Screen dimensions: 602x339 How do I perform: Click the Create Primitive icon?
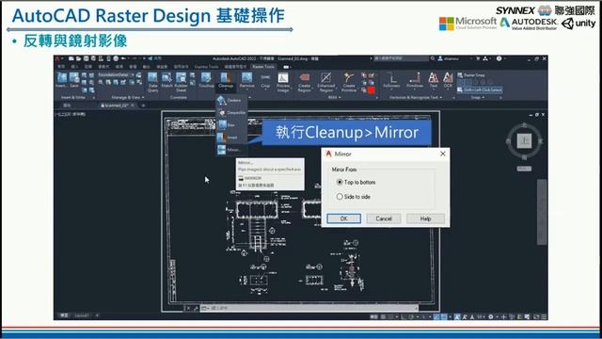(x=349, y=82)
